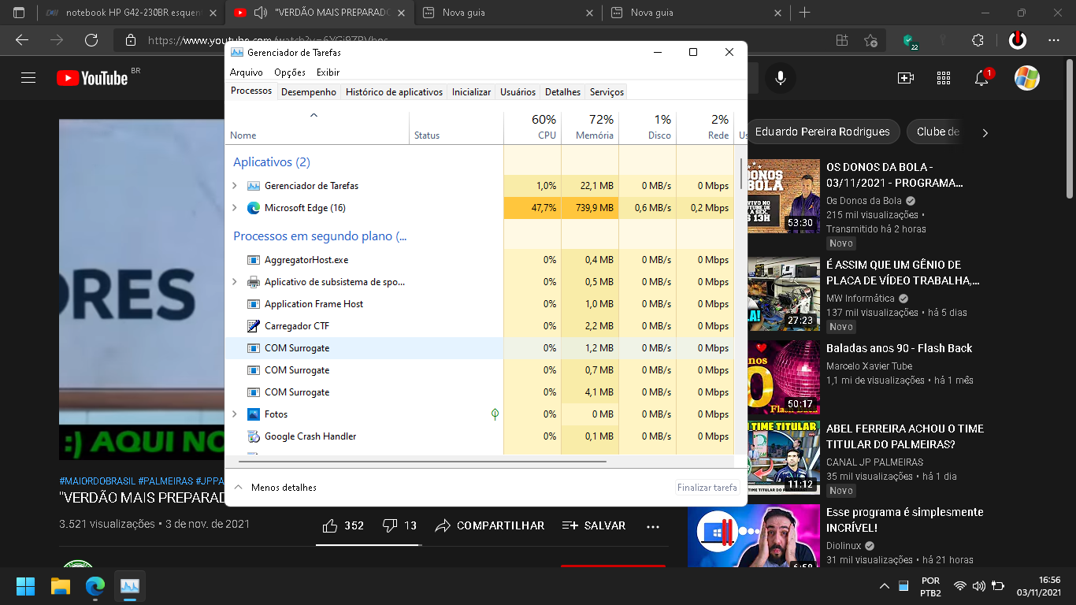1076x605 pixels.
Task: Switch to the first Nova guia browser tab
Action: [509, 13]
